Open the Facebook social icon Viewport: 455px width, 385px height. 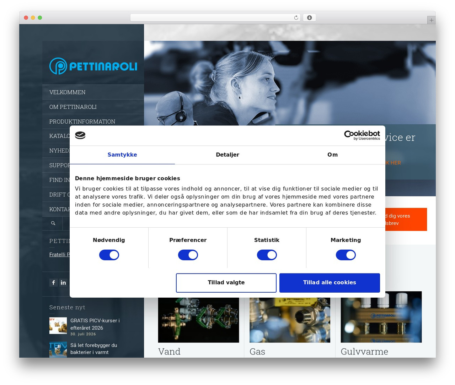pos(53,282)
